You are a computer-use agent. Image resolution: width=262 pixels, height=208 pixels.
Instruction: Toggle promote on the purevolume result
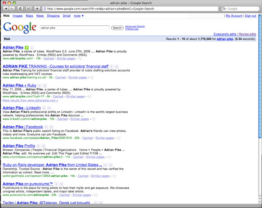[x=56, y=184]
